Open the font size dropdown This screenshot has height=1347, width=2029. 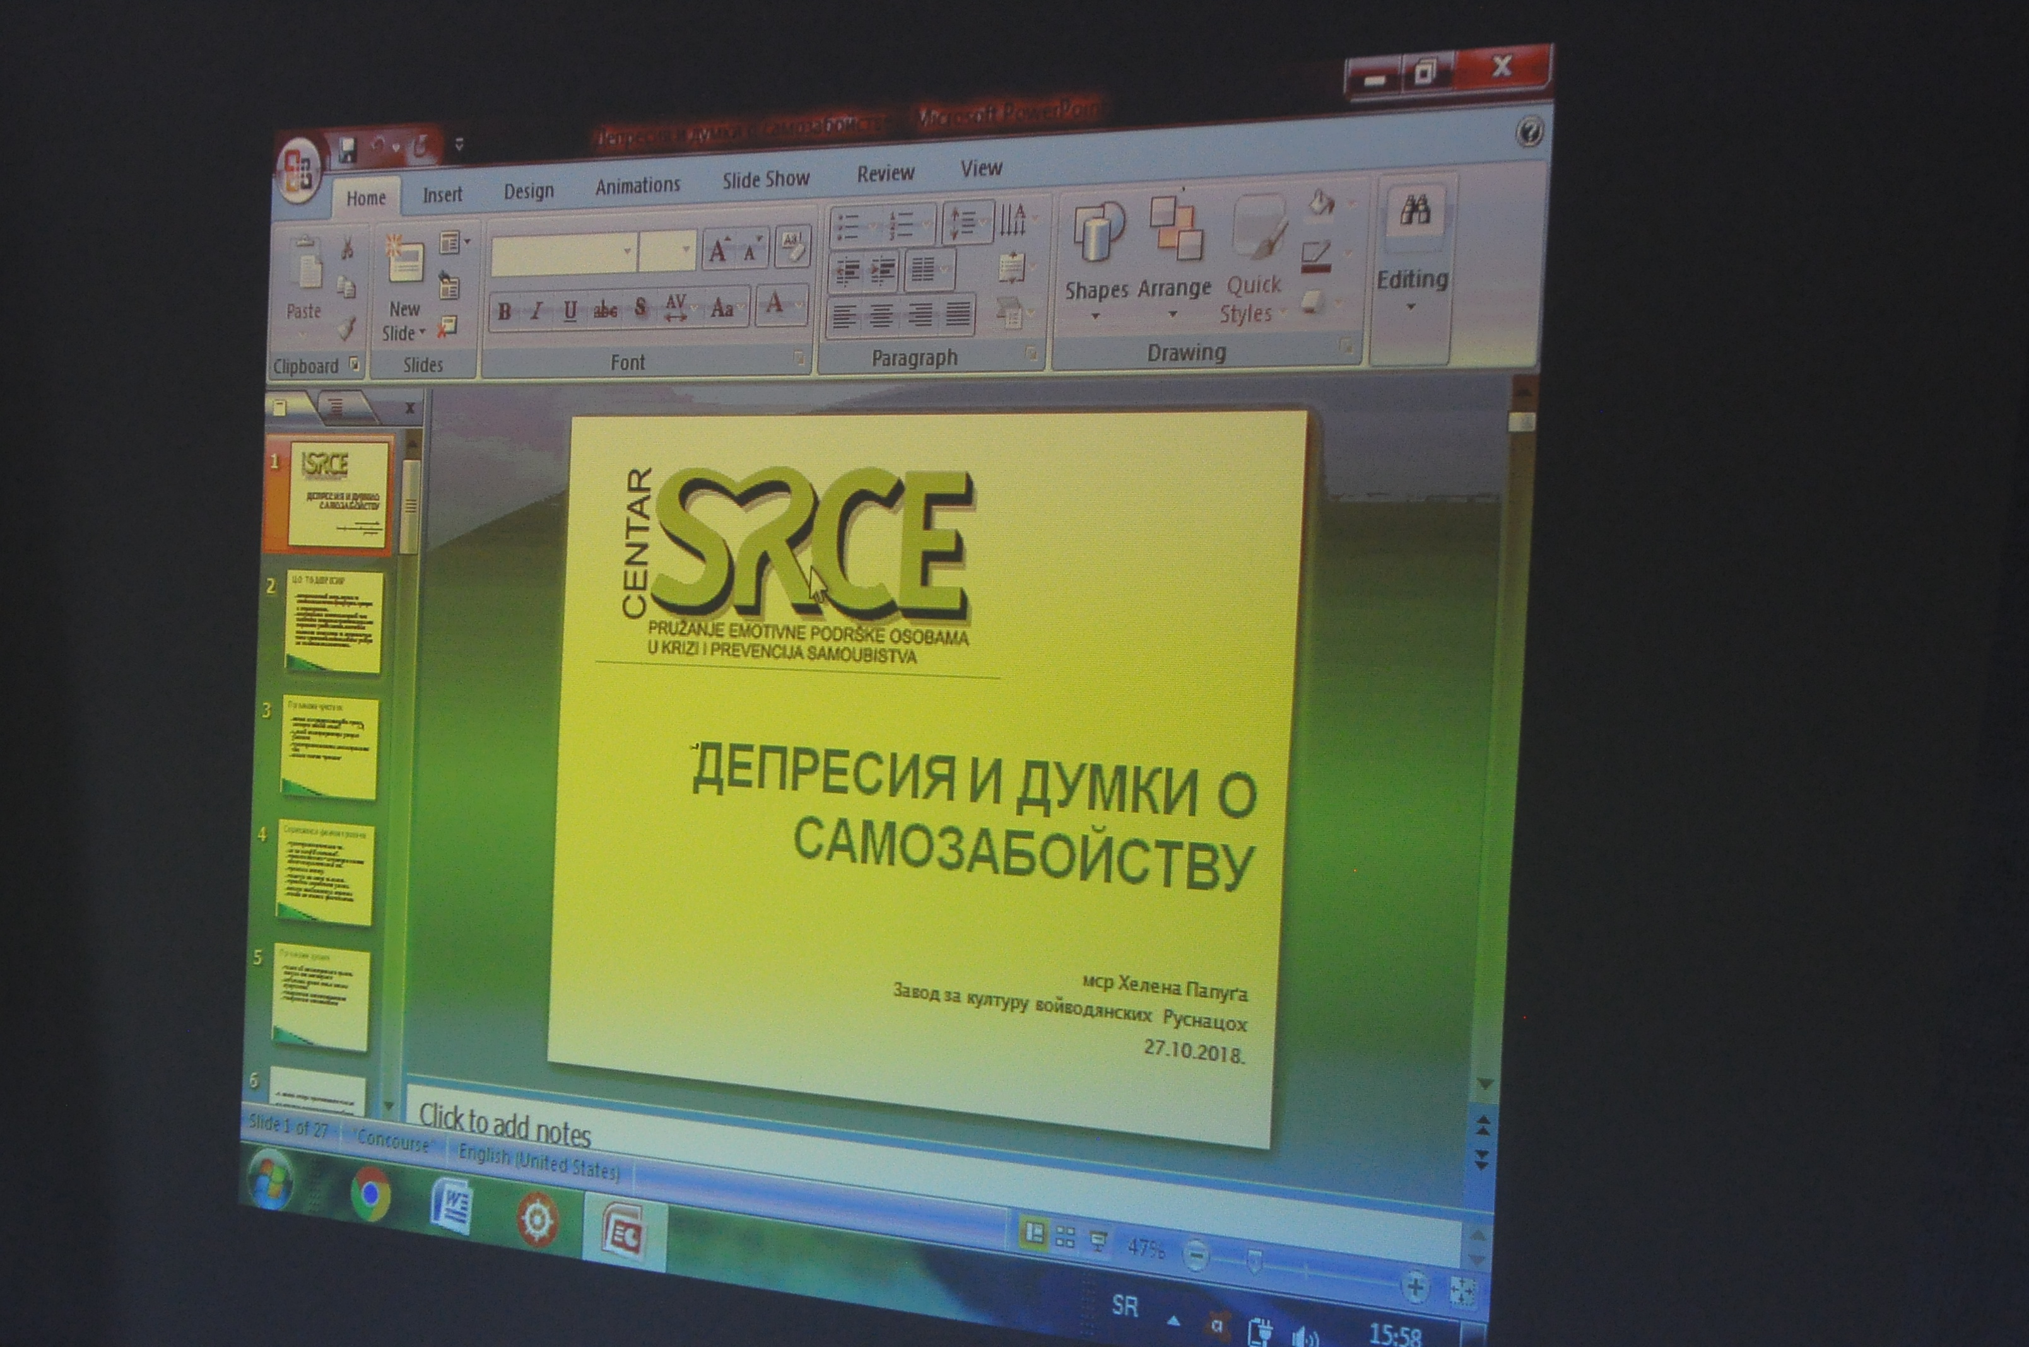click(686, 250)
